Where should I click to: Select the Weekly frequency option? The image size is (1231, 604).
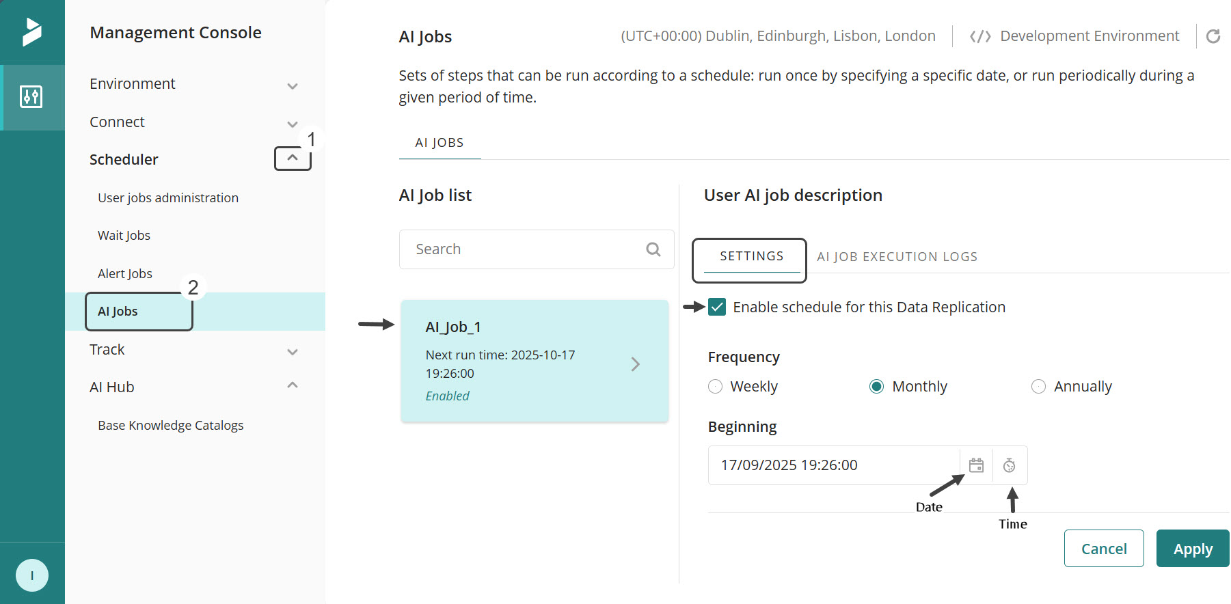[x=716, y=387]
